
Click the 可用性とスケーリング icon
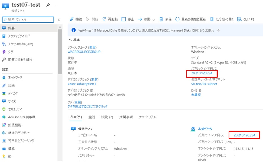pos(4,141)
